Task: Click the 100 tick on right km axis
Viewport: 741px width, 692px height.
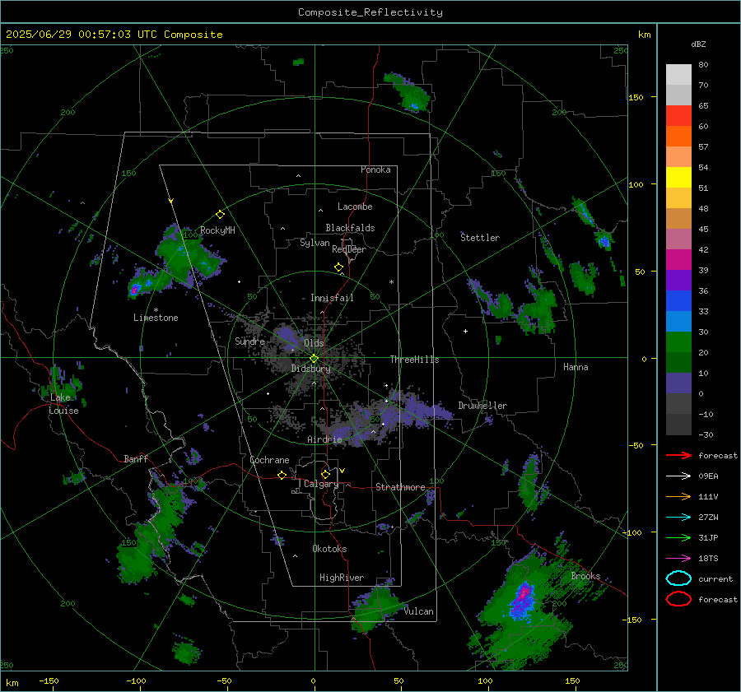Action: coord(636,184)
